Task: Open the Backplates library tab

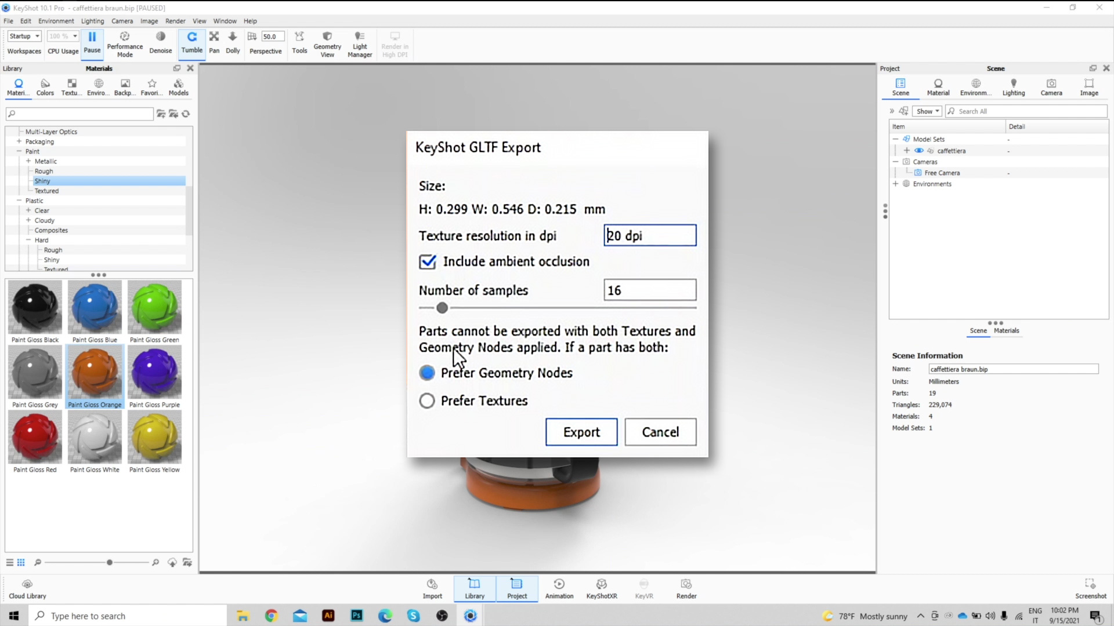Action: pos(125,88)
